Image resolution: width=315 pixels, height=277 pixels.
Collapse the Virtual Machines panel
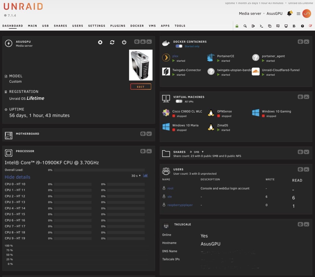(306, 97)
